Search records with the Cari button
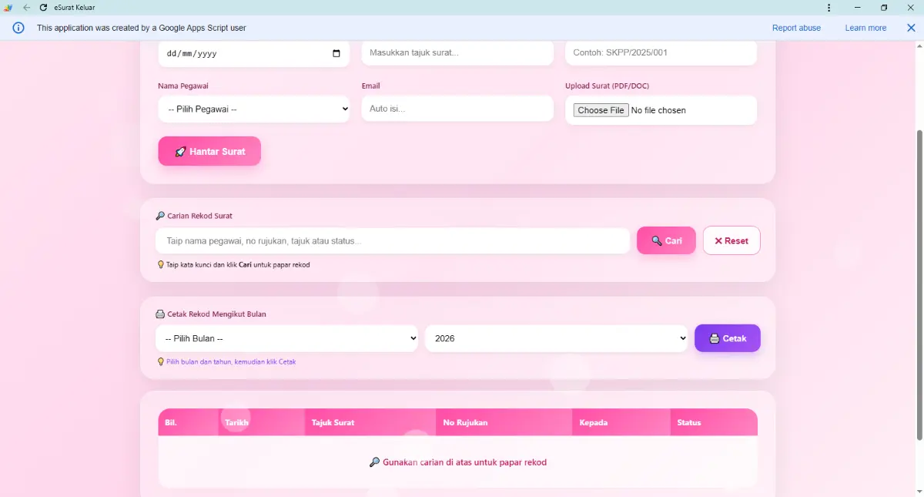The image size is (924, 497). coord(666,240)
